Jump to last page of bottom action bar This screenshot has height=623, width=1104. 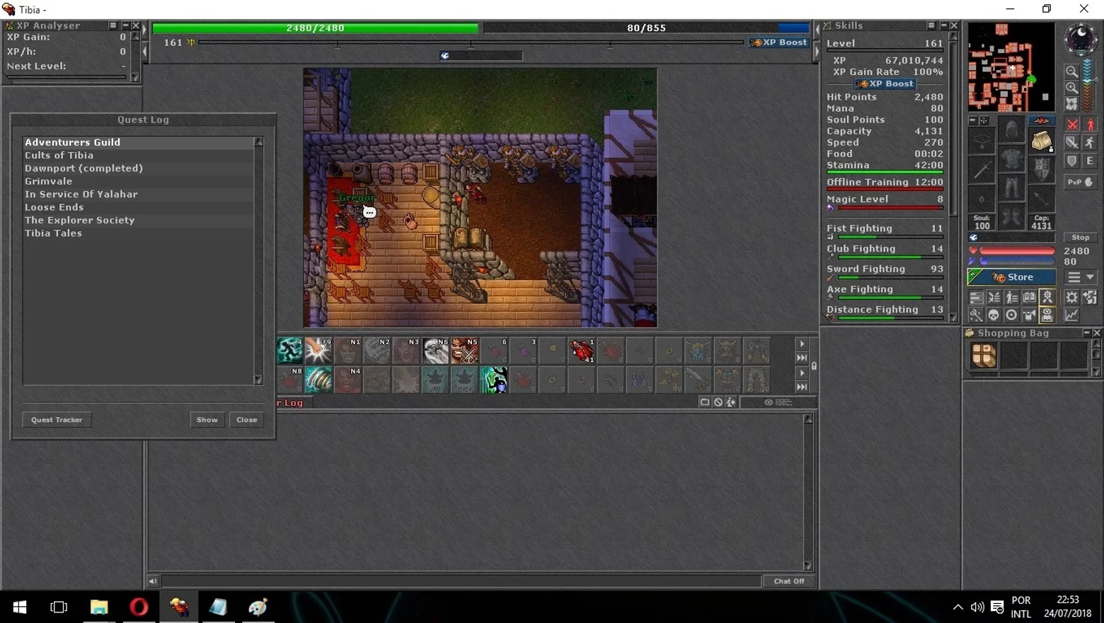[802, 387]
